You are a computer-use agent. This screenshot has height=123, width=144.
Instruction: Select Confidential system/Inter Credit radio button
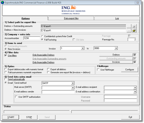42,36
